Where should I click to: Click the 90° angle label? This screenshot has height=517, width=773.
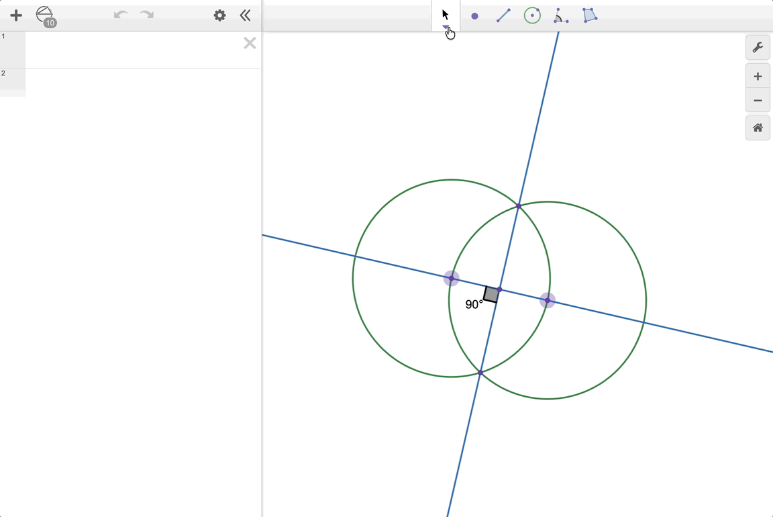(x=474, y=304)
